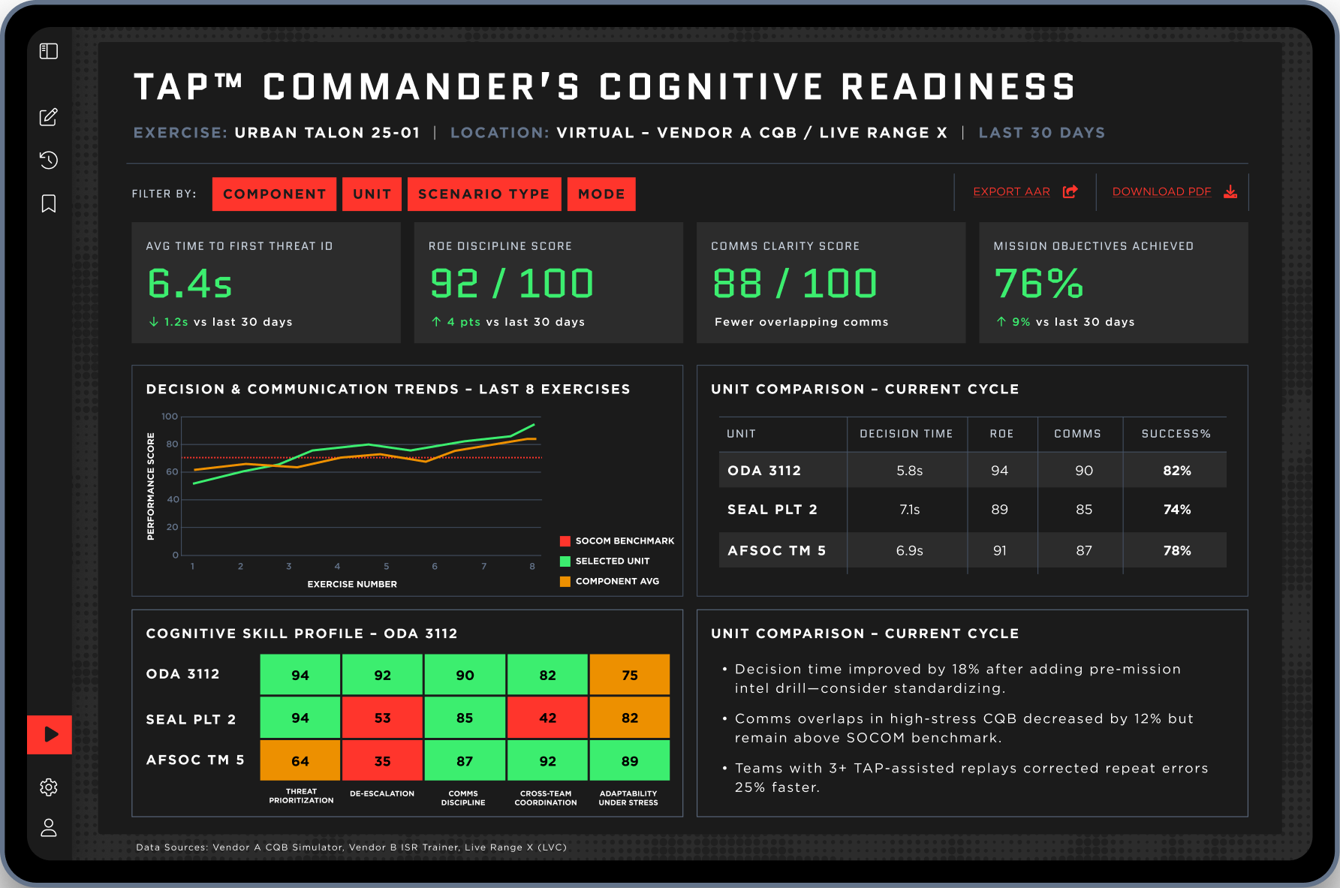Select the ODA 3112 table row
Screen dimensions: 1340x888
click(x=972, y=471)
